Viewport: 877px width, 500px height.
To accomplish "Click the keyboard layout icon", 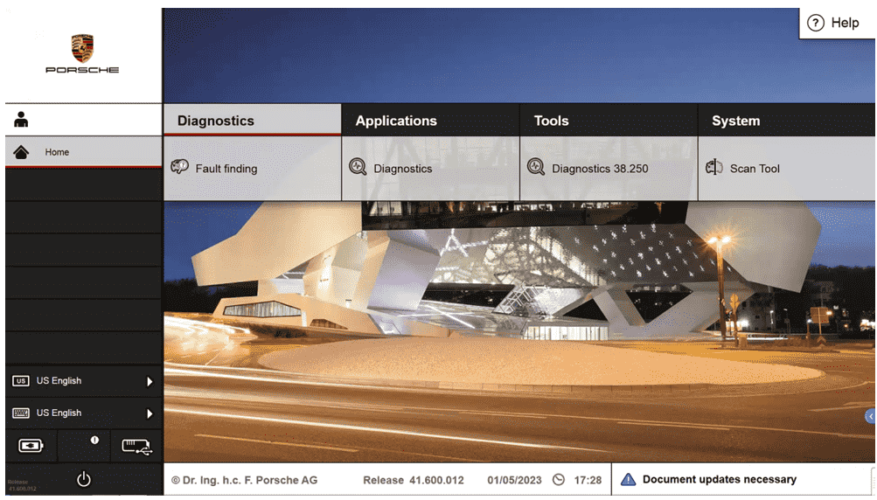I will [x=21, y=413].
